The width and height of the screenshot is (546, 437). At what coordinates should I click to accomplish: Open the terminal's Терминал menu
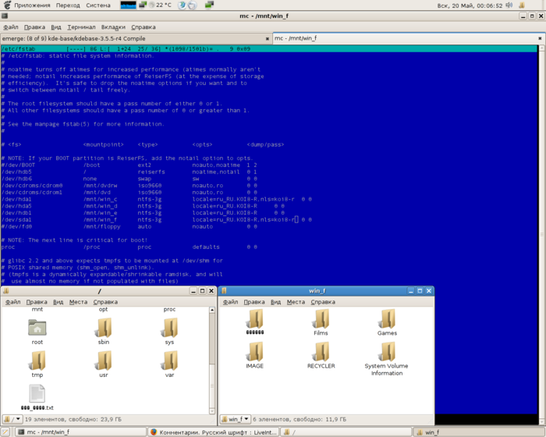click(81, 27)
